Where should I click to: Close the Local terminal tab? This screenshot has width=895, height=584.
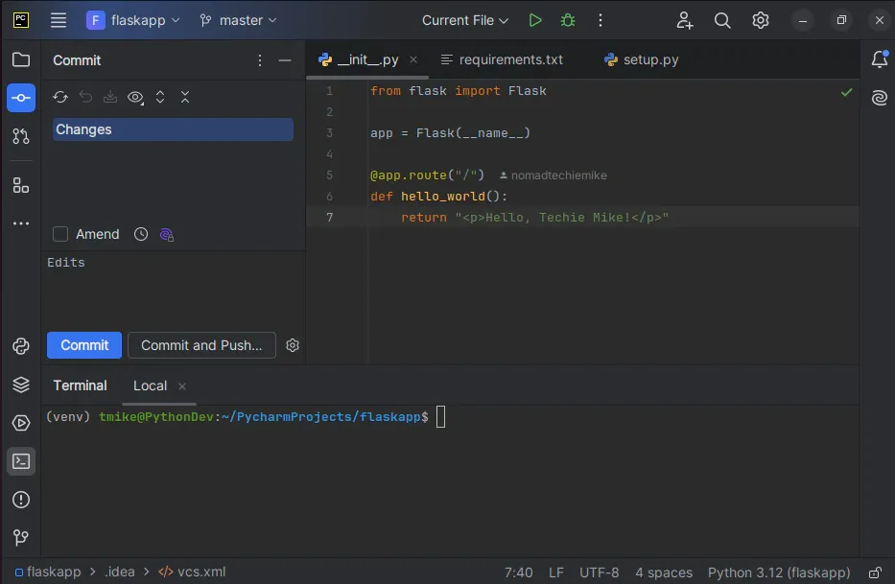pos(182,386)
